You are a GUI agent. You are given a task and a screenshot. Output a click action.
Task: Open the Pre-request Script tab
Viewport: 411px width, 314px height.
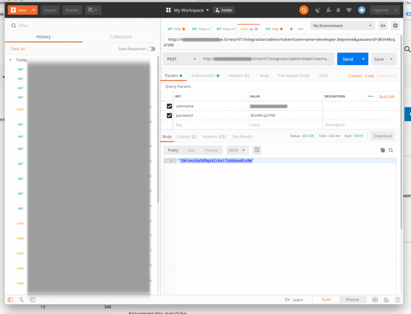(x=294, y=75)
